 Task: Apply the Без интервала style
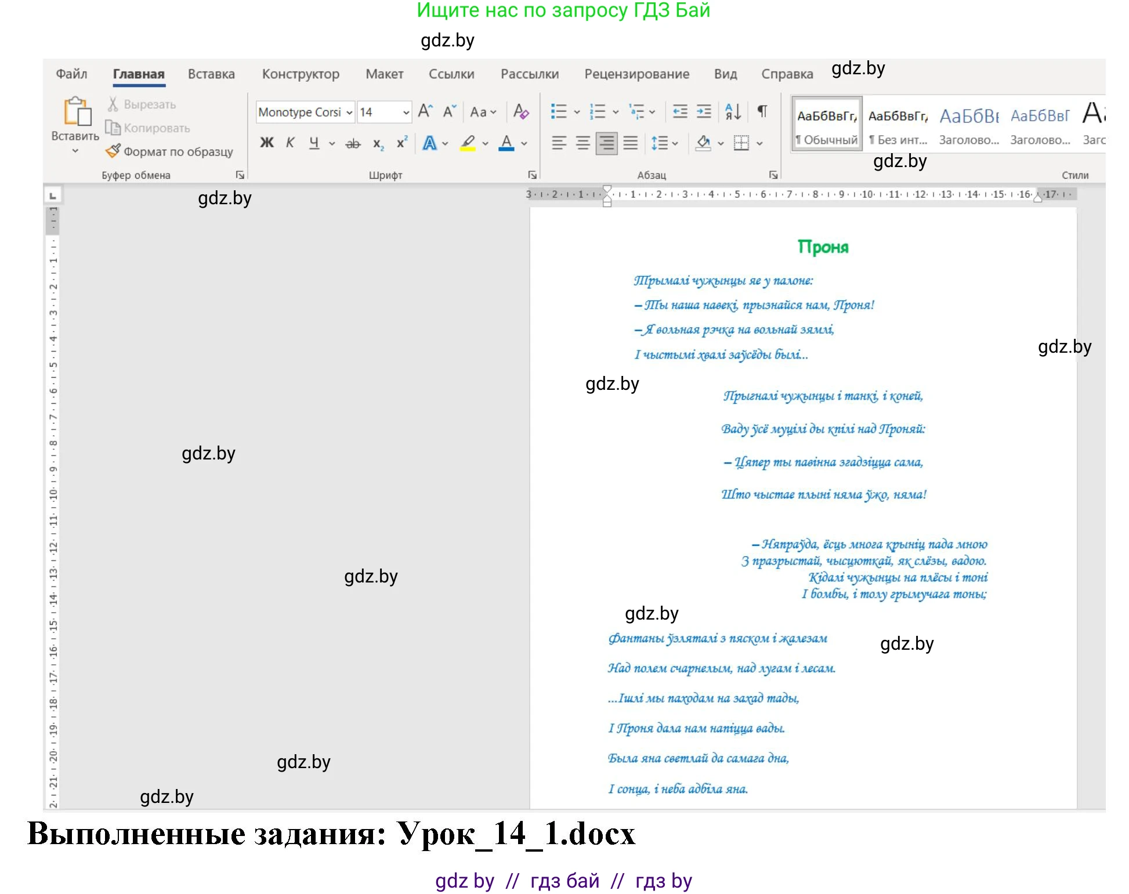pos(898,124)
